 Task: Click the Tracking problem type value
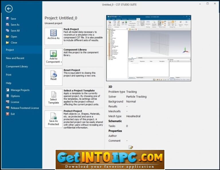[x=131, y=92]
